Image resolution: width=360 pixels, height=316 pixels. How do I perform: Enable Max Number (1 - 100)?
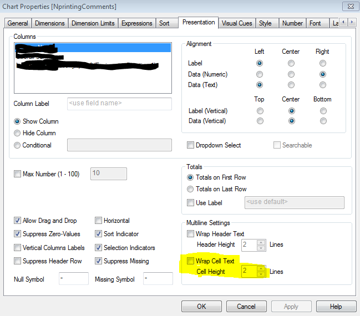pos(17,174)
